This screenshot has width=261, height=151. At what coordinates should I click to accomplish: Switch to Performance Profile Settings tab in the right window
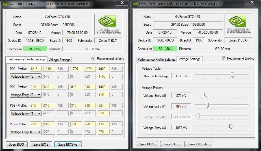(x=156, y=59)
